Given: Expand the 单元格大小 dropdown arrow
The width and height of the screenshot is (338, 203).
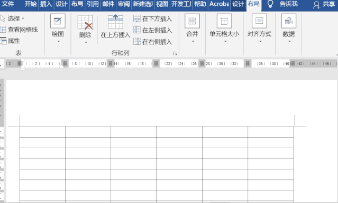Looking at the screenshot, I should pos(225,42).
